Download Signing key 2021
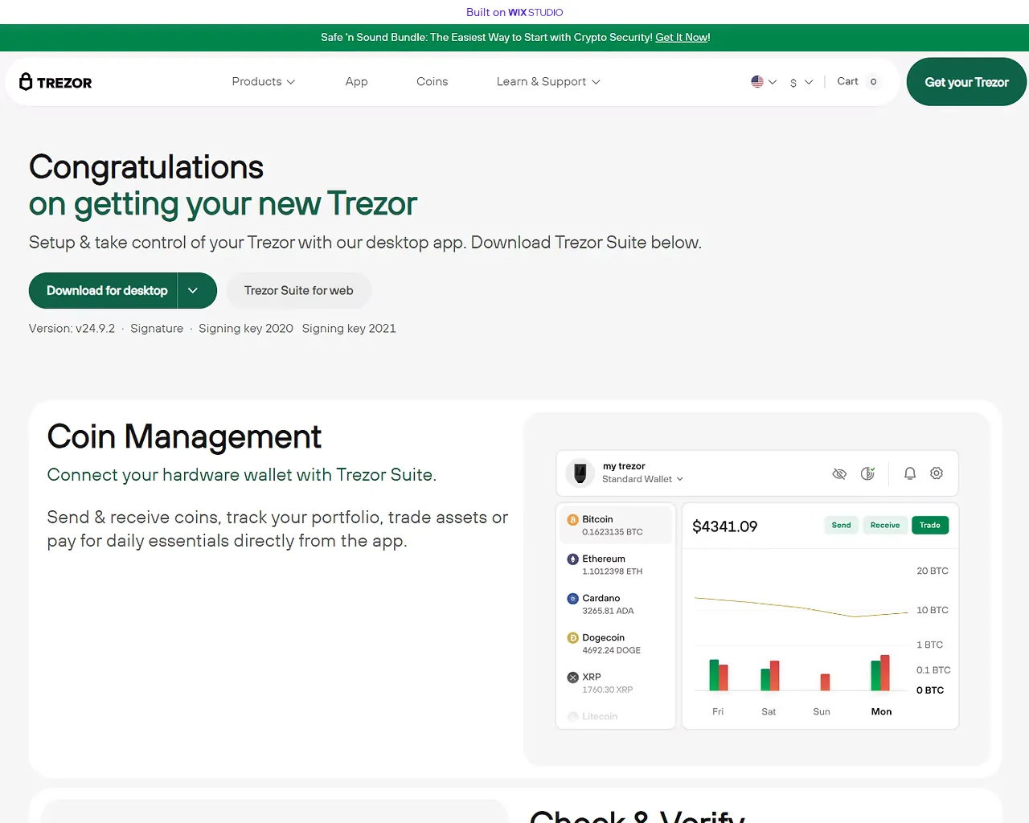This screenshot has height=823, width=1029. pos(349,328)
